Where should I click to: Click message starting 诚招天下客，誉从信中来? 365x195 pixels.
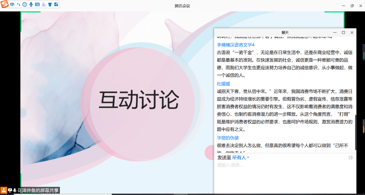(x=285, y=110)
